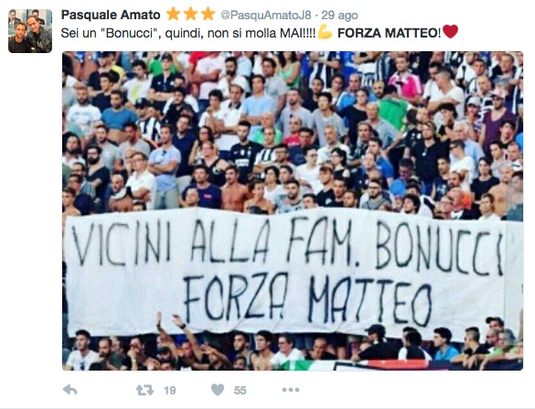The image size is (535, 409).
Task: Click the reply arrow icon
Action: point(70,390)
